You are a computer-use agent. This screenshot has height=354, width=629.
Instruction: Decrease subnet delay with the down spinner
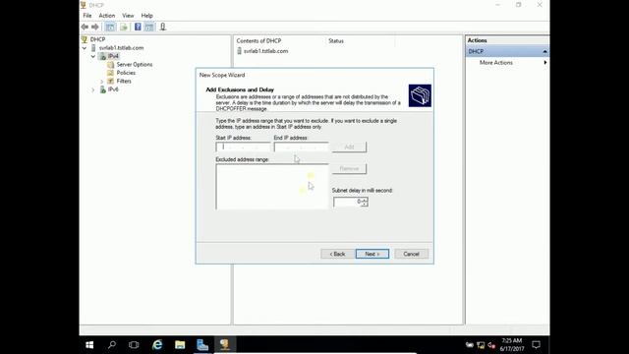point(365,205)
